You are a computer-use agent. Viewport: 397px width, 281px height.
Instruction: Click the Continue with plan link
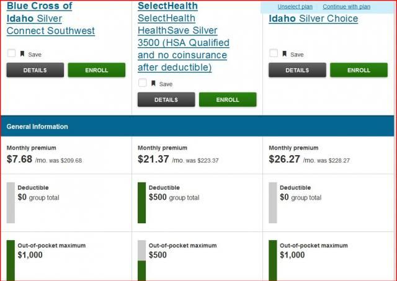click(346, 7)
